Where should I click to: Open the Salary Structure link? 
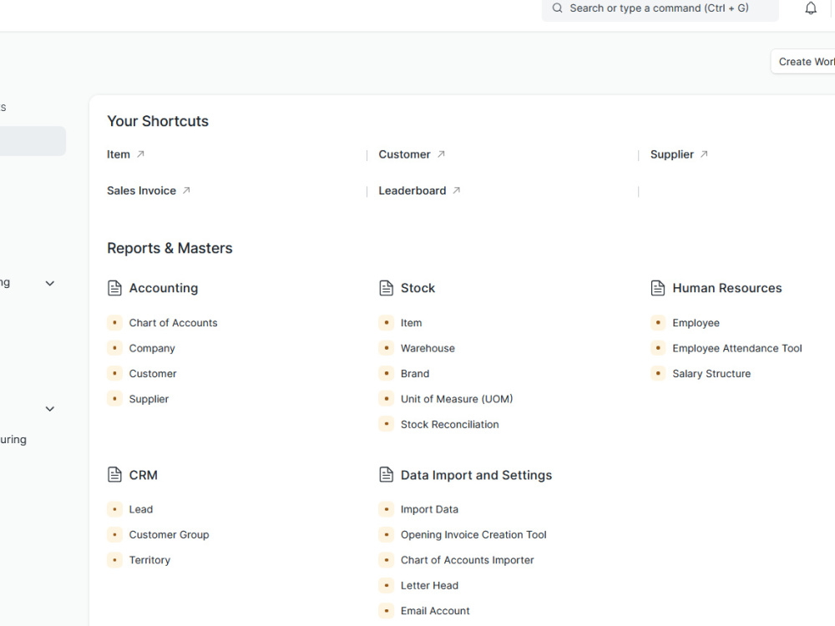[711, 374]
